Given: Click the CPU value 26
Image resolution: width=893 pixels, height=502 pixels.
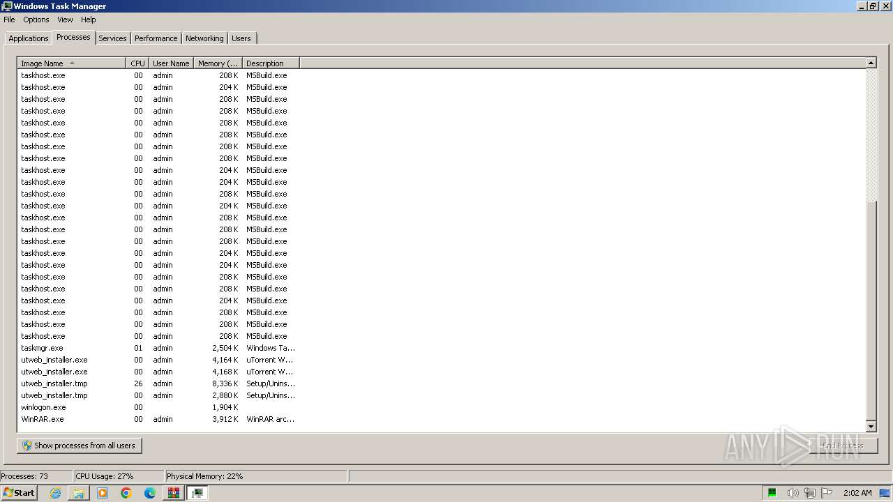Looking at the screenshot, I should point(138,383).
